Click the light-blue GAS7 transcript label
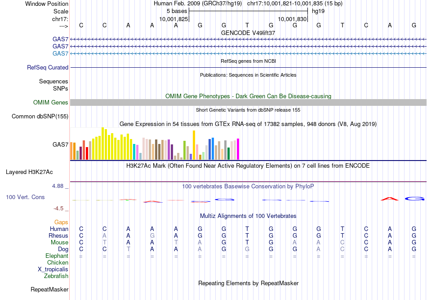 (61, 53)
